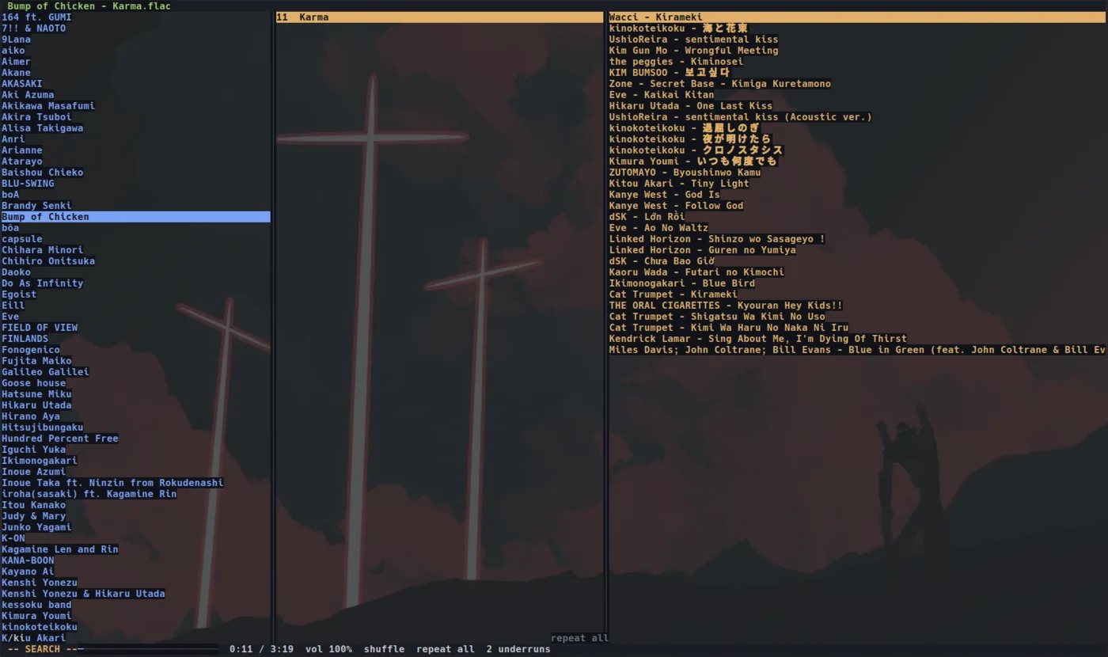Select artist K-ON
Viewport: 1108px width, 657px height.
13,537
